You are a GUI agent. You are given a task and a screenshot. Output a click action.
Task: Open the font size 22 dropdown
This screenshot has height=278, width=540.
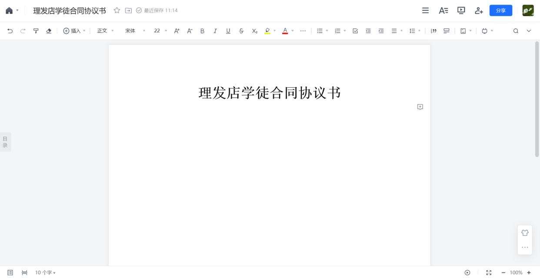160,31
